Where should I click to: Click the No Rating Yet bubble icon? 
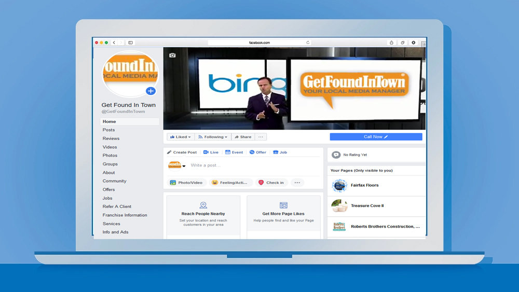(336, 155)
